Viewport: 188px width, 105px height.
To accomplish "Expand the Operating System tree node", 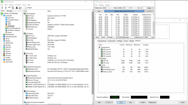I will tap(2, 37).
